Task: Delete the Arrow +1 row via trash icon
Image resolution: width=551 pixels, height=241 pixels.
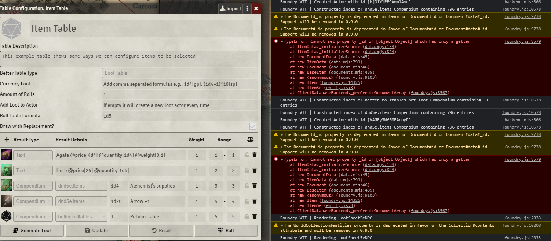Action: point(255,201)
